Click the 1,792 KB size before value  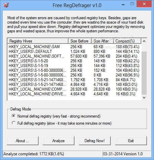78,80
